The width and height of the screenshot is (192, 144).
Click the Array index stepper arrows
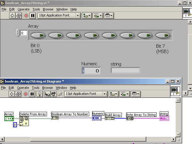coord(18,33)
